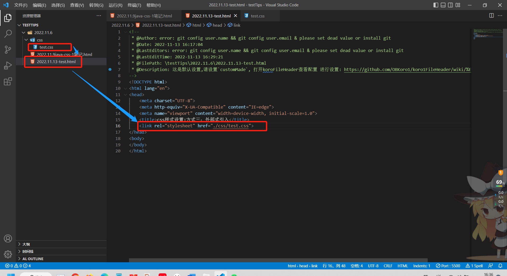Click 行 16, 列 48 cursor position

click(x=334, y=266)
